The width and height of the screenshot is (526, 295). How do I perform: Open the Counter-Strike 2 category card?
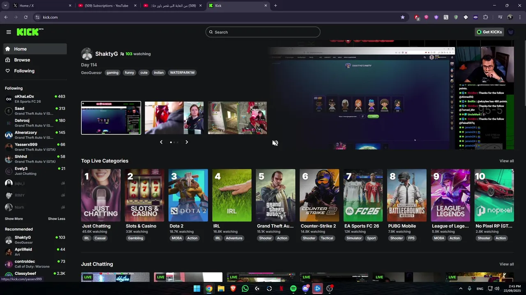pos(319,195)
